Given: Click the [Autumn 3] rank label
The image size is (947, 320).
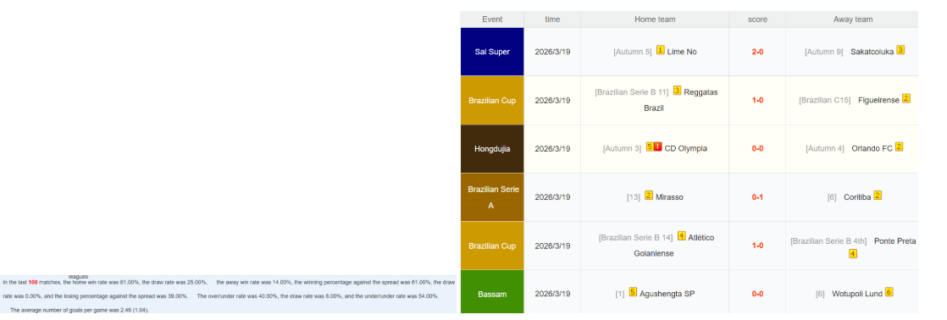Looking at the screenshot, I should [622, 148].
